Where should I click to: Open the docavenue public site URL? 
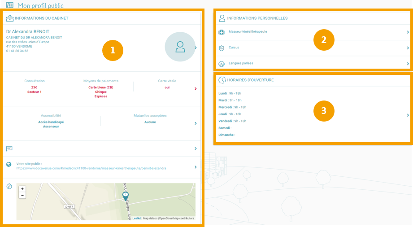pos(91,168)
